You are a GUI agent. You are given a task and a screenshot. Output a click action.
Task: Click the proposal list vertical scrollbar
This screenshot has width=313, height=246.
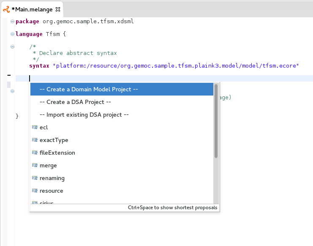pos(216,121)
